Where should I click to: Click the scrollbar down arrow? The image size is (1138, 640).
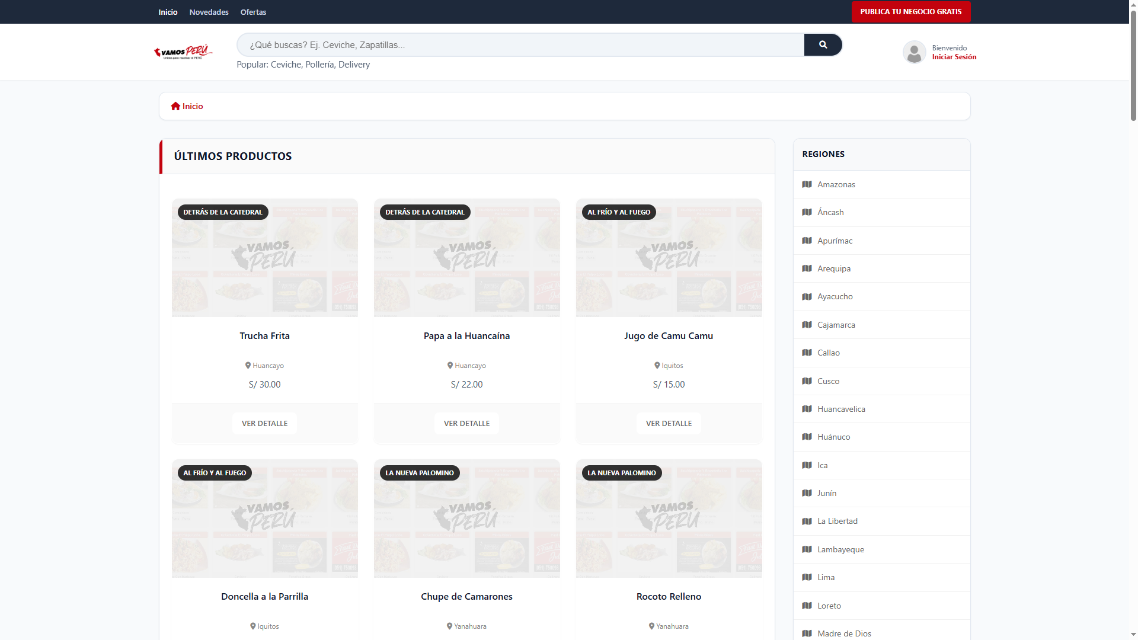coord(1133,635)
